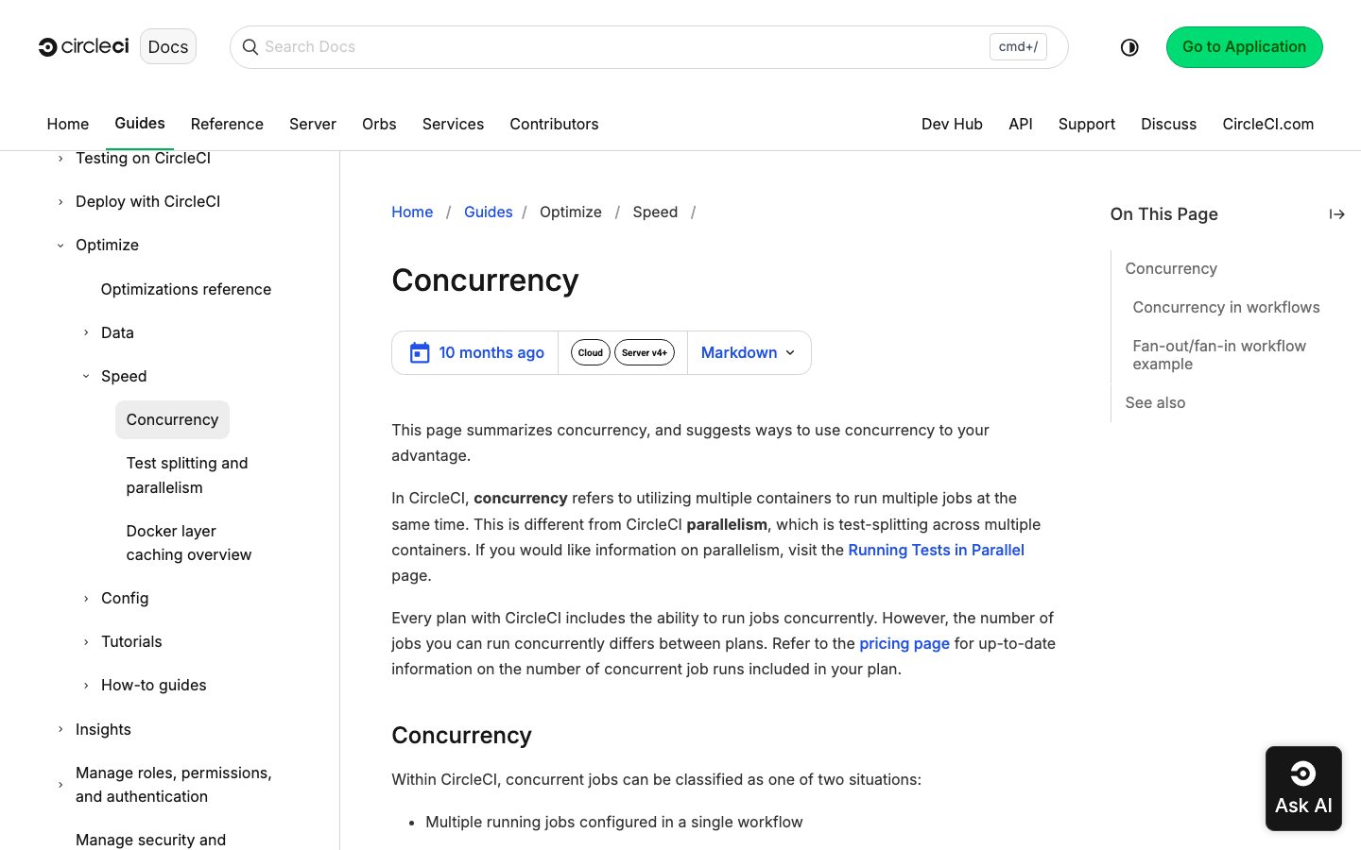Expand Deploy with CircleCI chevron
Viewport: 1361px width, 850px height.
(60, 202)
